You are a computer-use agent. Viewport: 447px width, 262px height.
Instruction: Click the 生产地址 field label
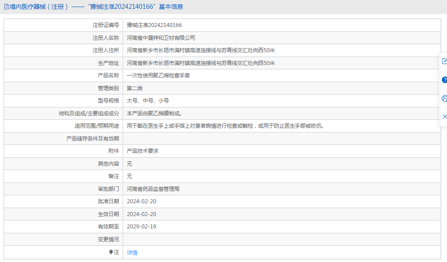[x=108, y=63]
